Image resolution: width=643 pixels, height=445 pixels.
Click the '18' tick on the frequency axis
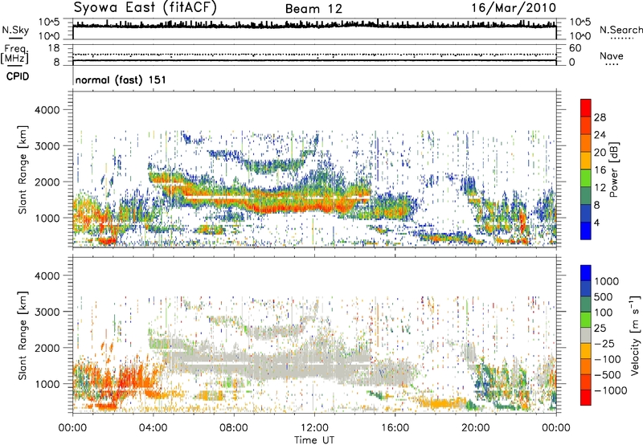54,48
